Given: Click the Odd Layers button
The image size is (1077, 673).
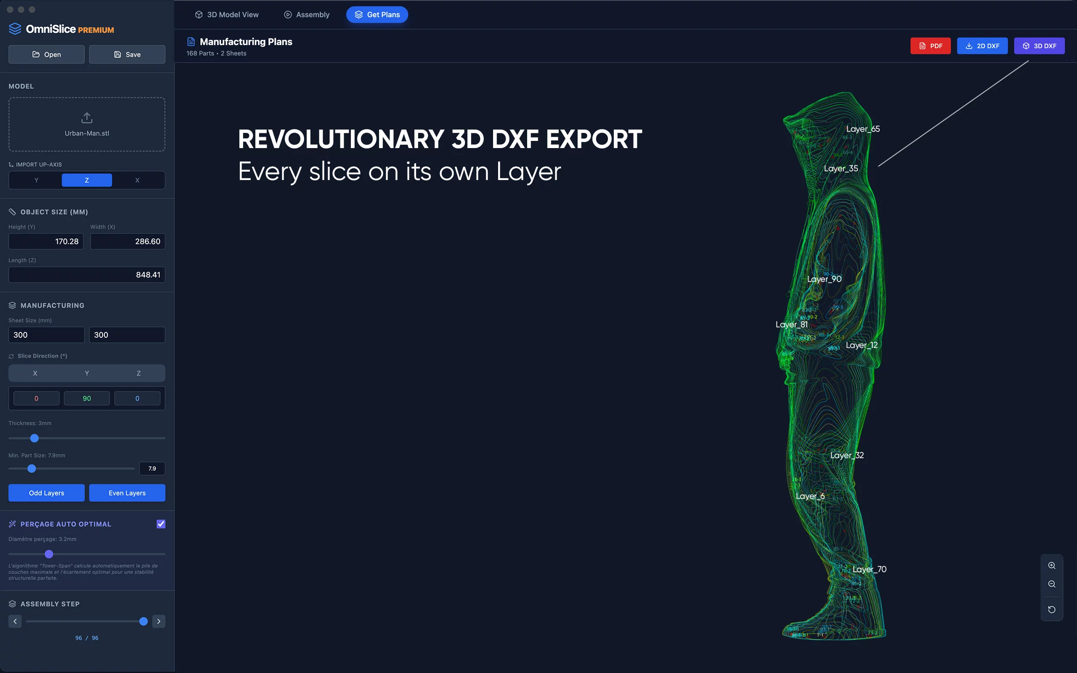Looking at the screenshot, I should (46, 493).
